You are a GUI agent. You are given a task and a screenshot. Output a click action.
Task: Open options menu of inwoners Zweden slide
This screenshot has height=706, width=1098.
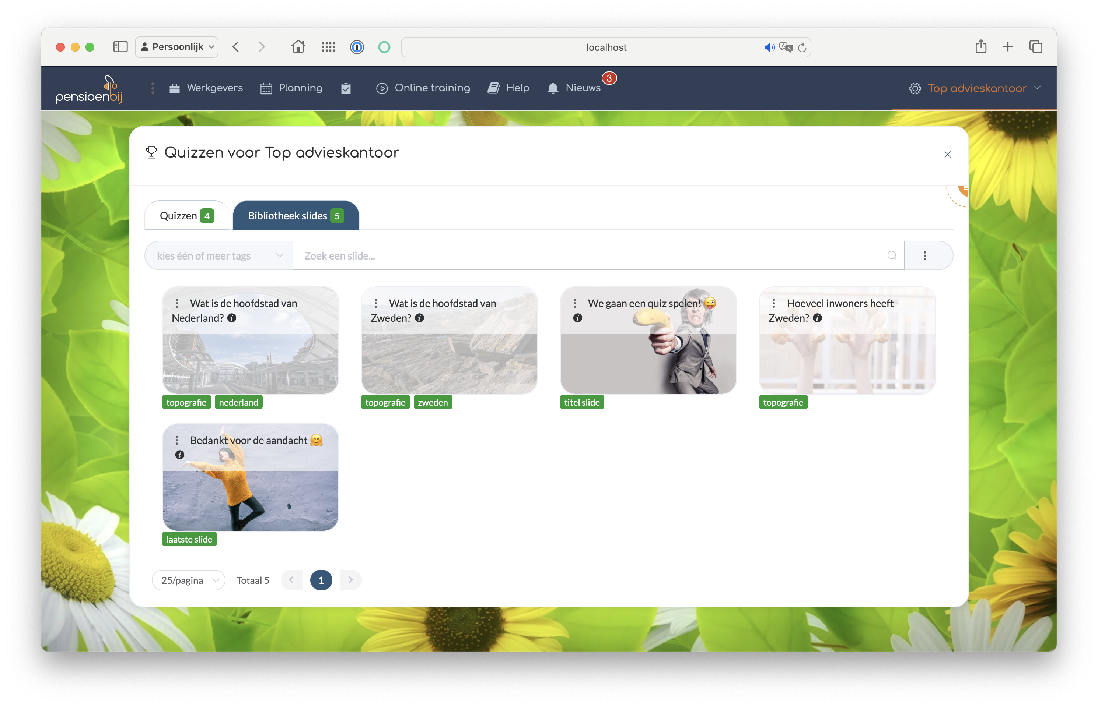pos(774,303)
